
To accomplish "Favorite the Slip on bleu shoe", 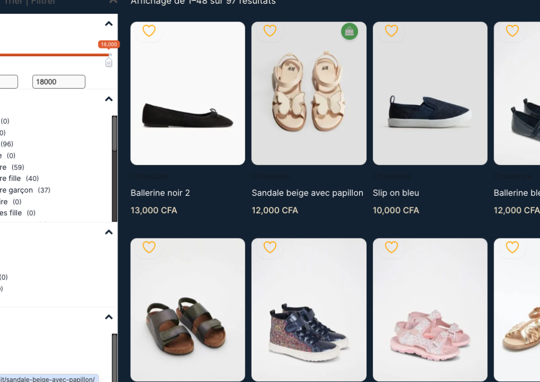I will 391,31.
